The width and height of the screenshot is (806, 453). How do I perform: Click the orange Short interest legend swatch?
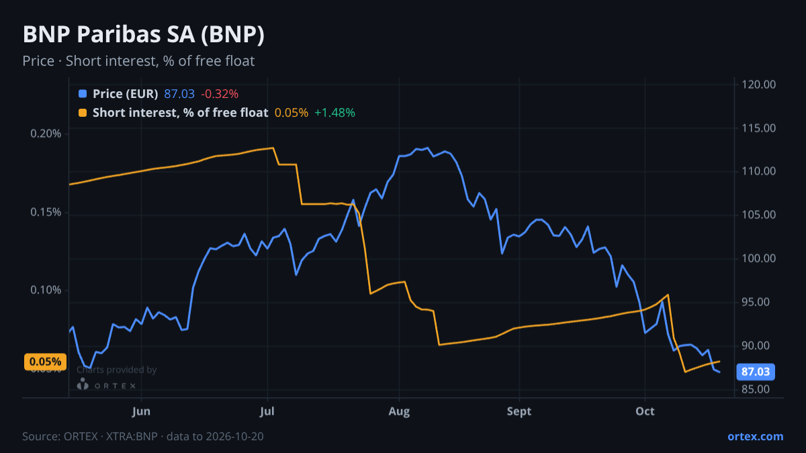click(x=83, y=113)
